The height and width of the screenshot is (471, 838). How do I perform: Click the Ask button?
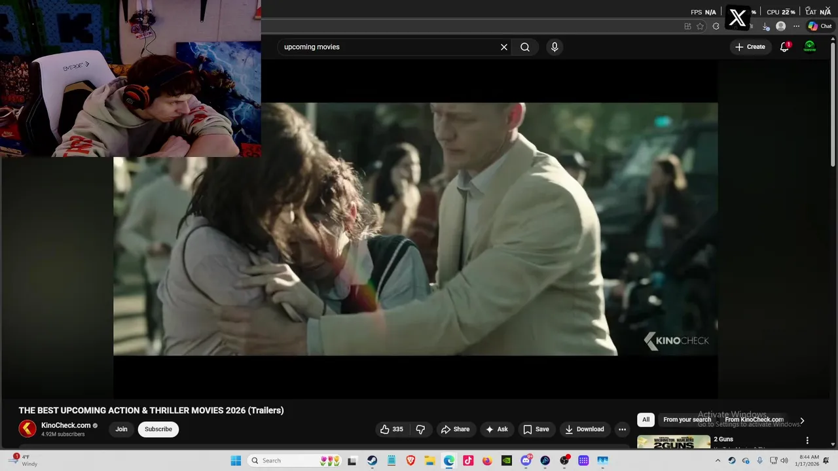click(x=496, y=429)
